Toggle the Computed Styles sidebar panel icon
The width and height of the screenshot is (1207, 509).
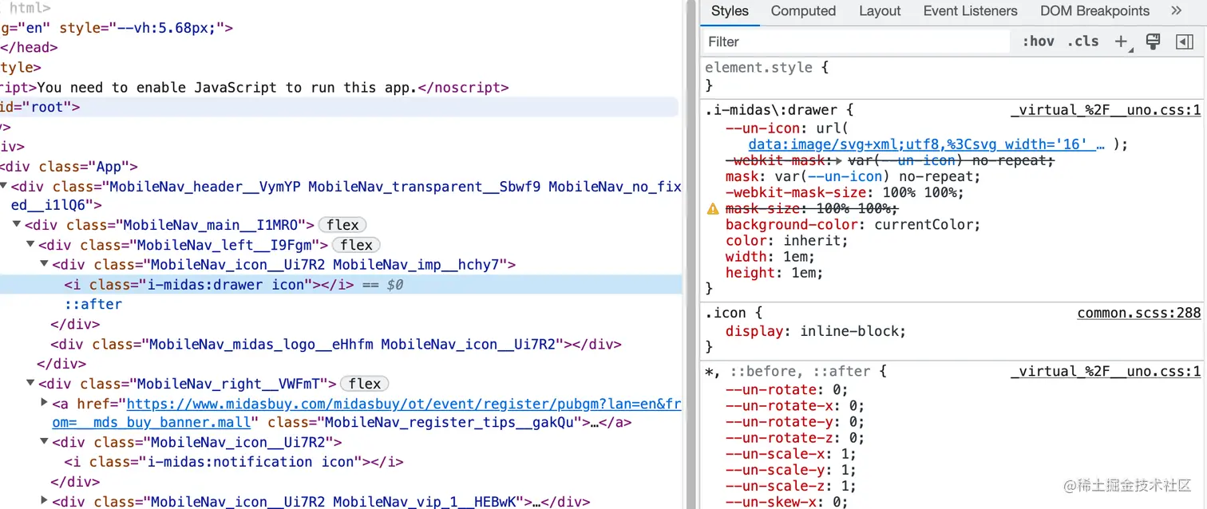[x=1185, y=41]
